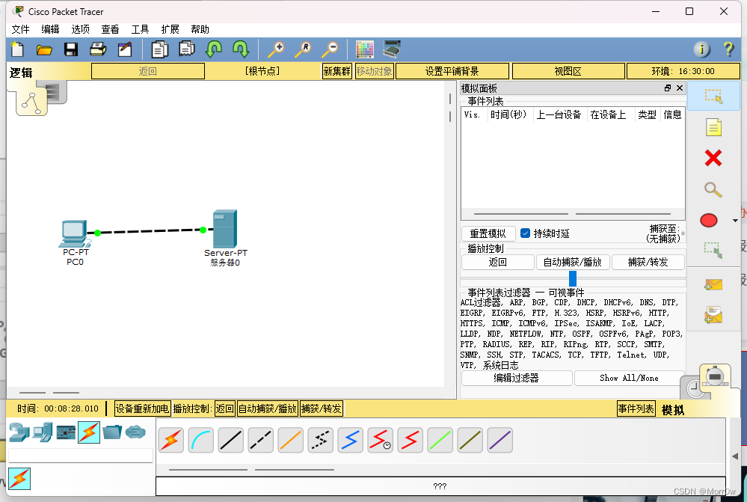The height and width of the screenshot is (502, 747).
Task: Open the drawing palette icon
Action: coord(364,49)
